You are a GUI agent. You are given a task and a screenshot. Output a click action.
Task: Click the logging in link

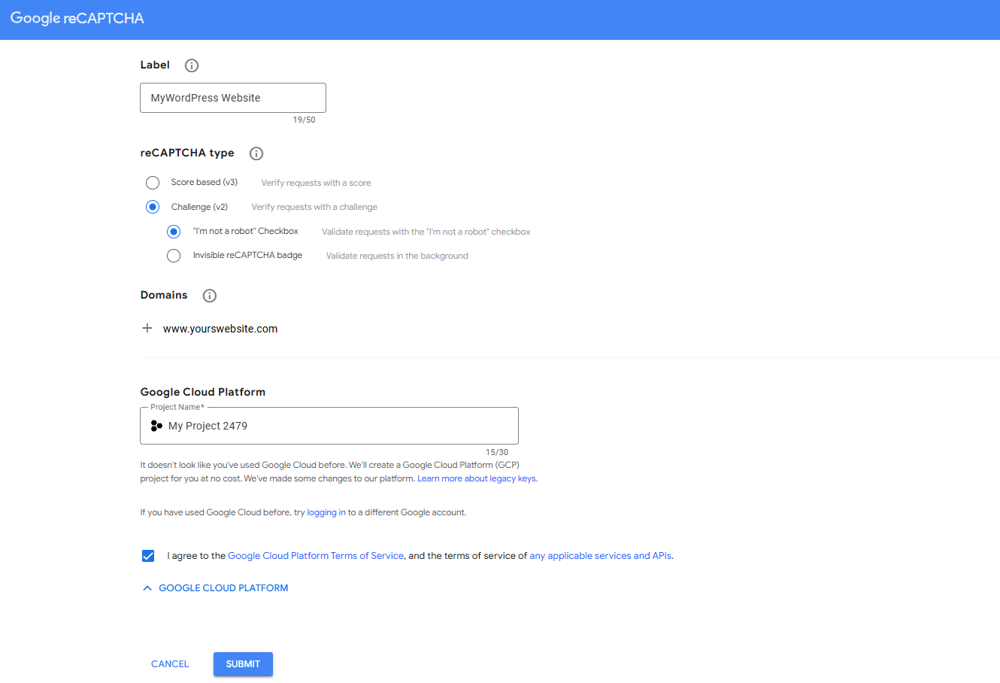pos(326,512)
